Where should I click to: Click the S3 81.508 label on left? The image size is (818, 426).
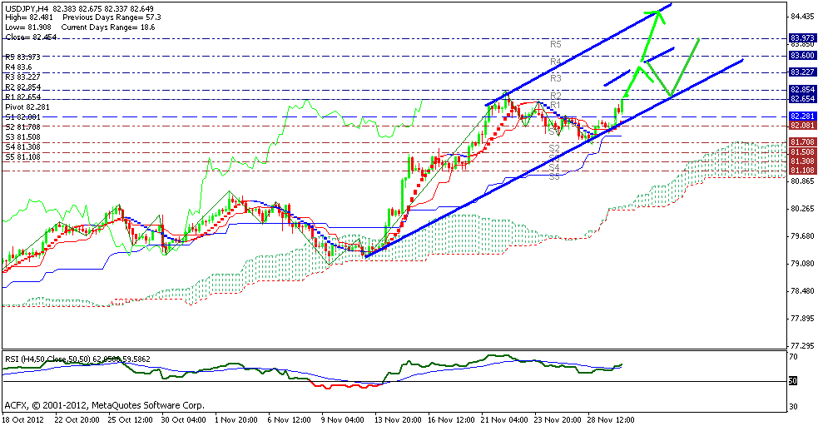coord(22,137)
